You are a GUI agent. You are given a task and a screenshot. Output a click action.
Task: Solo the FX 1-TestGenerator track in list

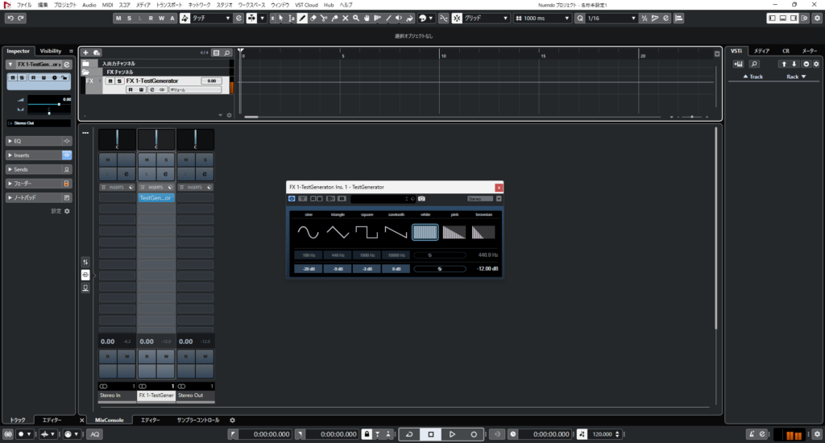tap(119, 81)
